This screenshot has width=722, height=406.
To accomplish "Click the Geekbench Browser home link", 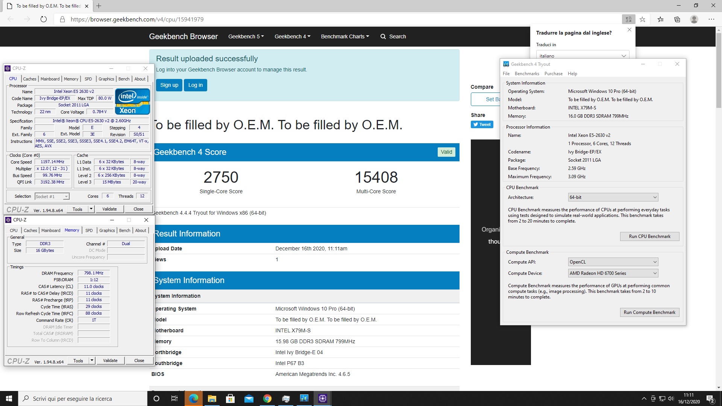I will [x=184, y=36].
